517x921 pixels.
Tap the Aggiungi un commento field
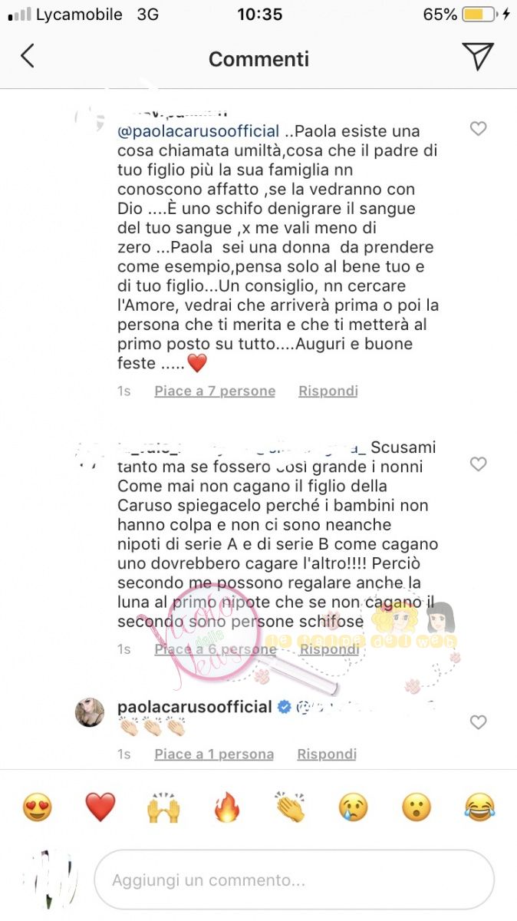click(x=294, y=880)
